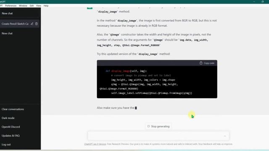Open the View menu
Screen dimensions: 269x151
(39, 5)
